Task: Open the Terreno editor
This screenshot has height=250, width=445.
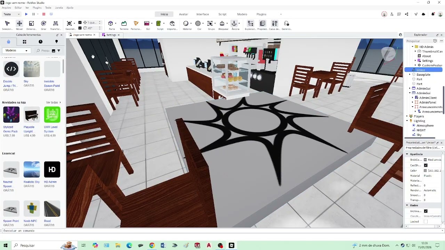Action: [124, 25]
